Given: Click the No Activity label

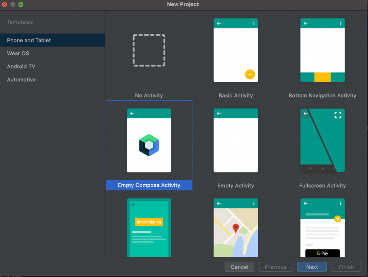Looking at the screenshot, I should click(149, 96).
